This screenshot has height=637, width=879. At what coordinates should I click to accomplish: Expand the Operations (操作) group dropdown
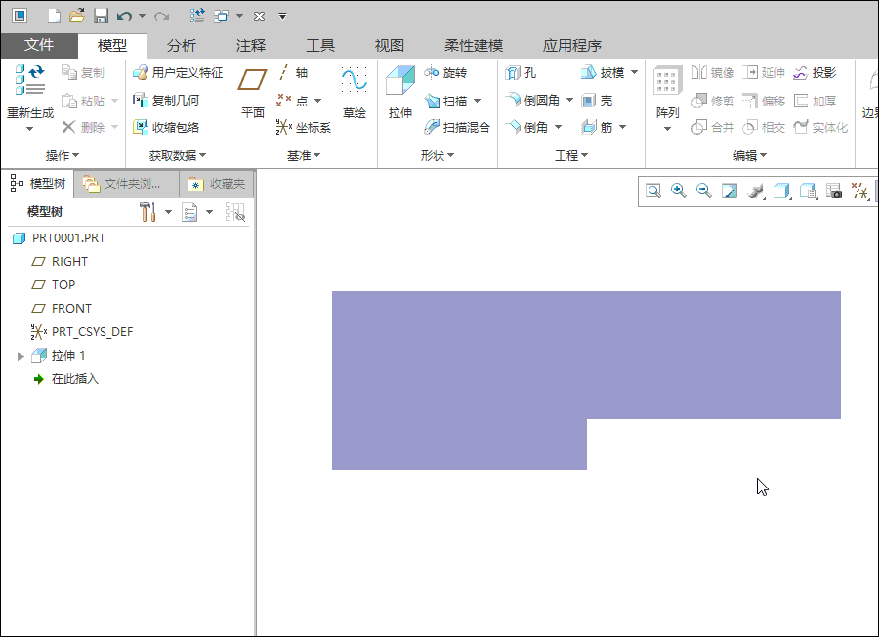click(x=63, y=155)
